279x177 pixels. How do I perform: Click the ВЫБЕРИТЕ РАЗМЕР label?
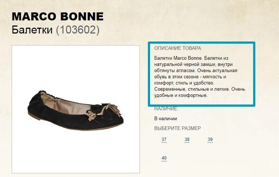tap(177, 128)
